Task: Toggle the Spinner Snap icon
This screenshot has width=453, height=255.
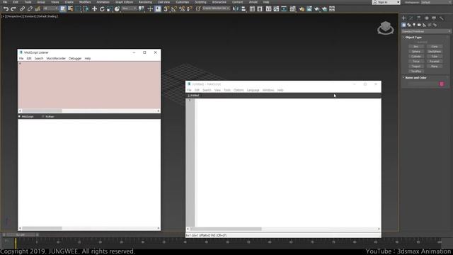Action: point(189,9)
